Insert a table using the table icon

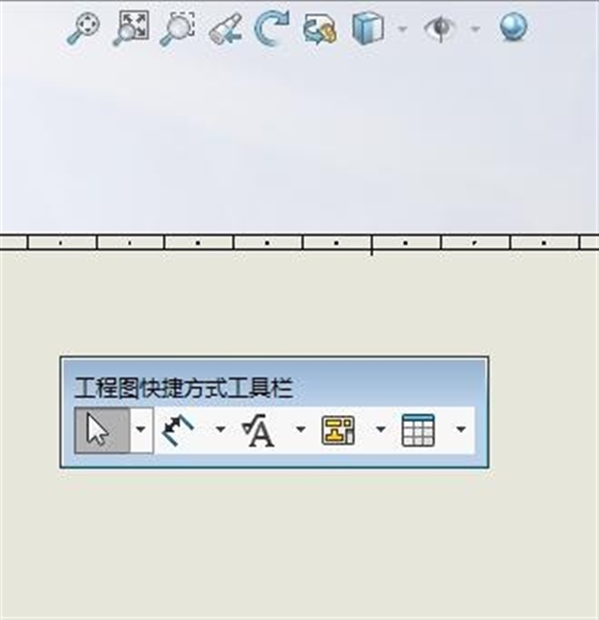click(418, 430)
